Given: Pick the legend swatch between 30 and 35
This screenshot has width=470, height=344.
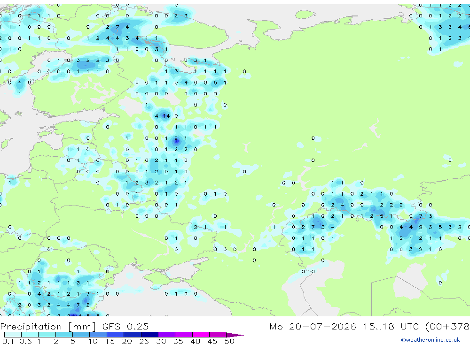Looking at the screenshot, I should [167, 335].
